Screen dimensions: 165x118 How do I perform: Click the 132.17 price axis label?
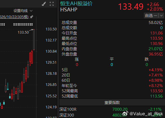pyautogui.click(x=51, y=40)
